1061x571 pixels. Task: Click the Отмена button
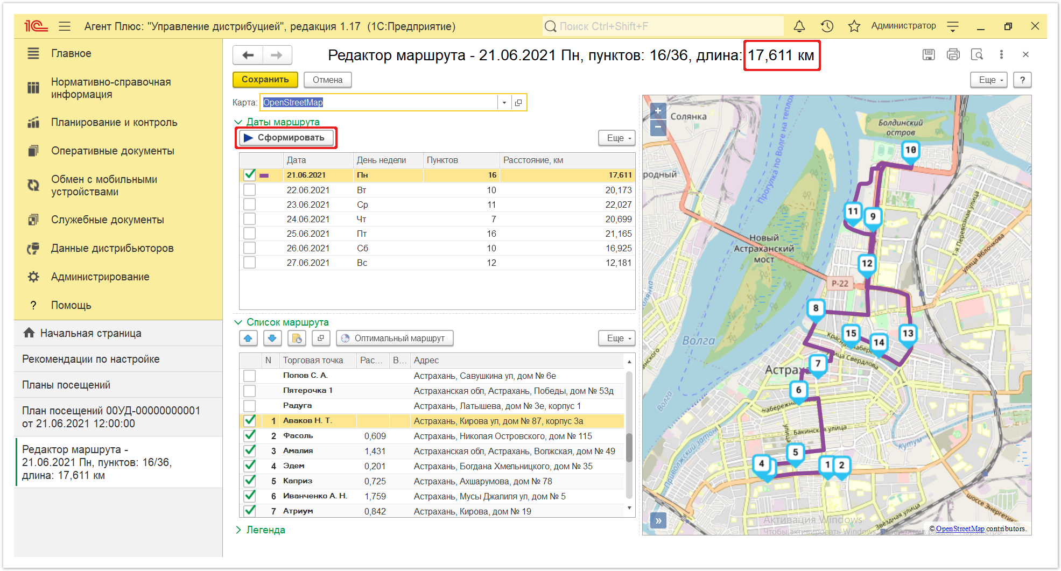(x=327, y=80)
